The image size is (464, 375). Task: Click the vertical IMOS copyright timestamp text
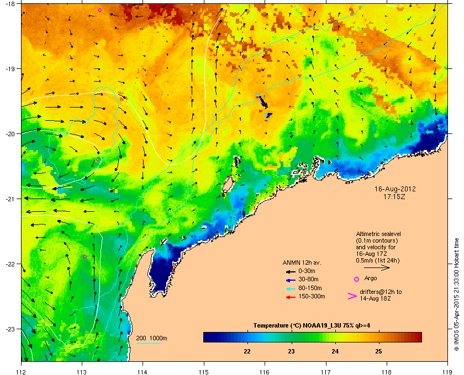456,294
